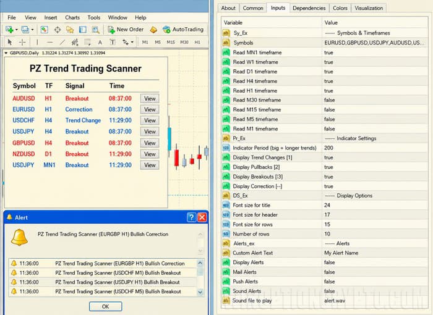Screen dimensions: 433x315
Task: Switch to the Dependencies tab
Action: [x=309, y=8]
